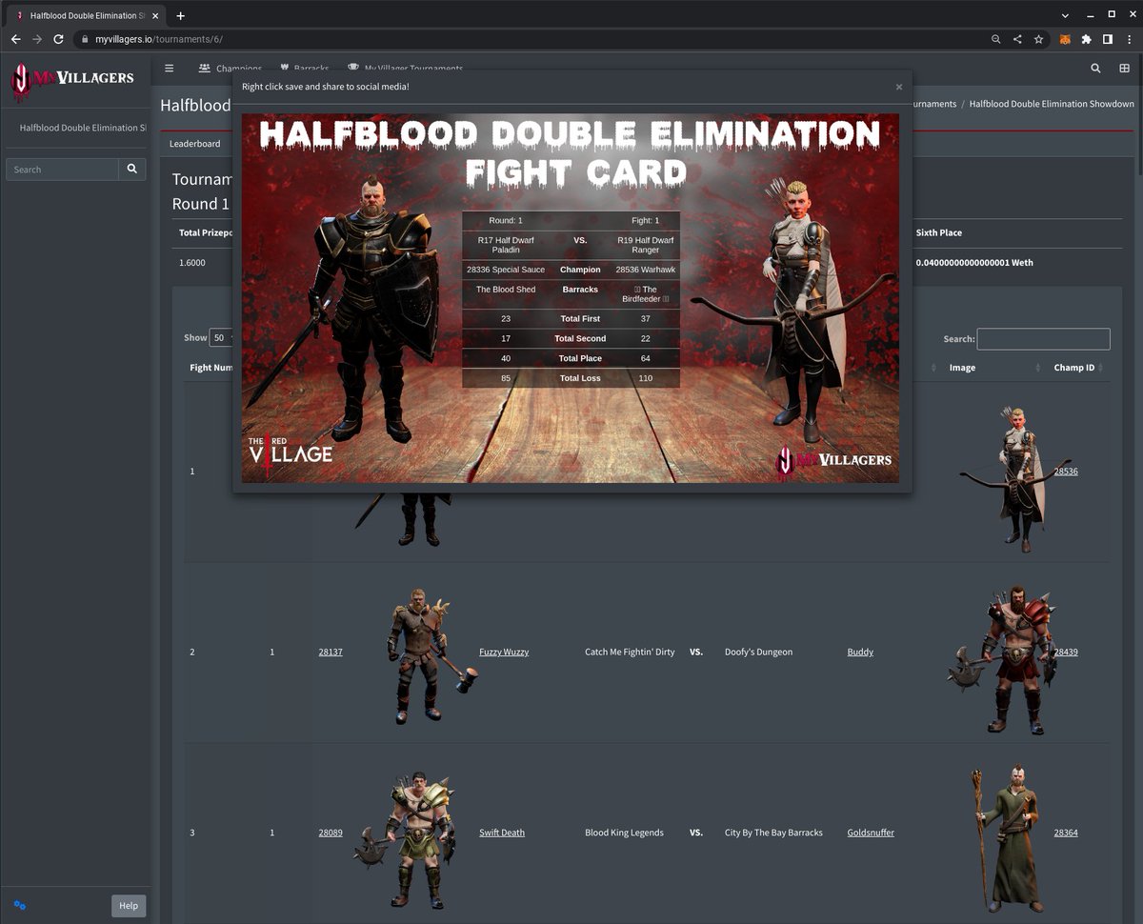This screenshot has width=1143, height=924.
Task: Open the Swift Death champion link
Action: pos(502,833)
